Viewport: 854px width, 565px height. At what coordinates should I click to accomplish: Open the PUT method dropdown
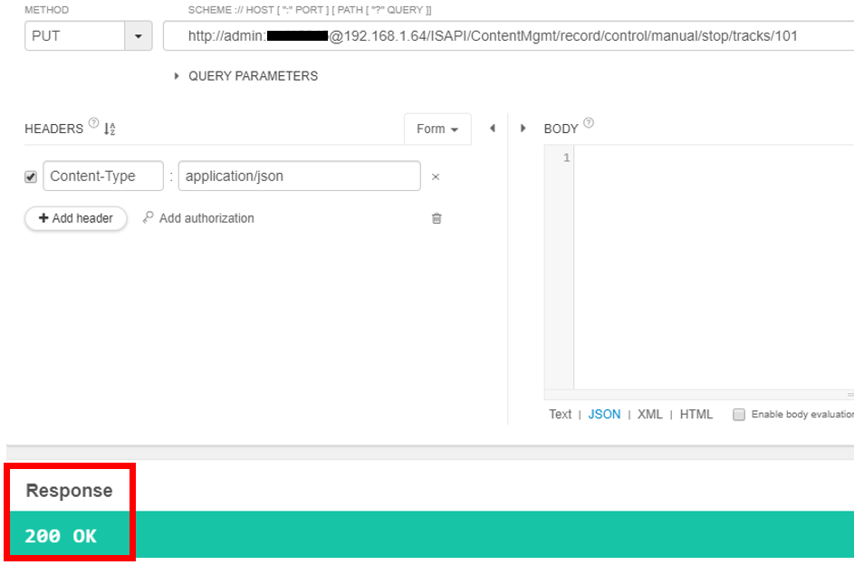click(138, 36)
